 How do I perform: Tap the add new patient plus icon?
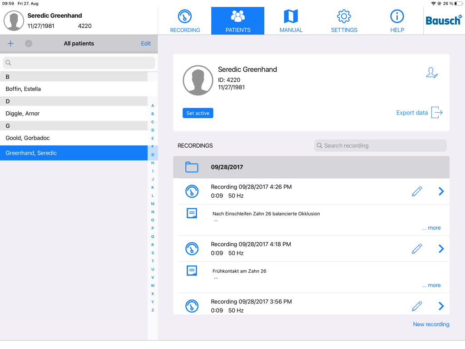10,43
